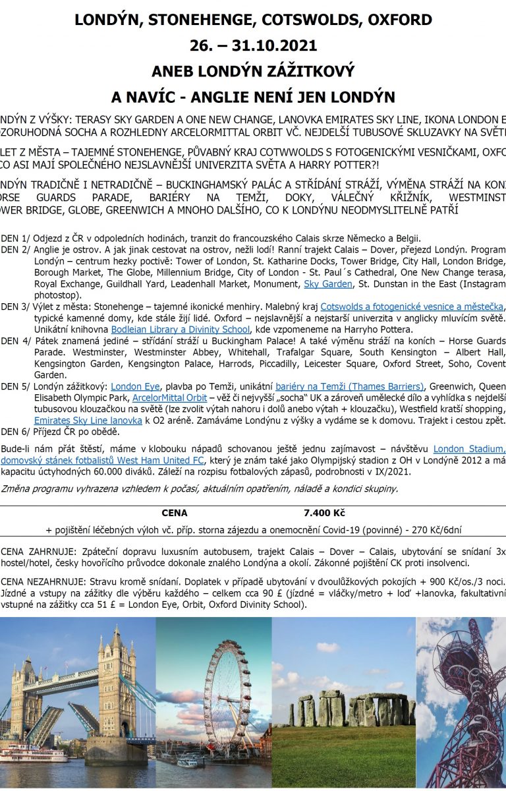Click the DEN 5/ label
The width and height of the screenshot is (506, 791).
pos(16,386)
